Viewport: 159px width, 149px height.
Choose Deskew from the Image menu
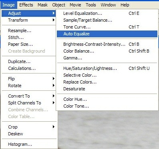[x=29, y=134]
